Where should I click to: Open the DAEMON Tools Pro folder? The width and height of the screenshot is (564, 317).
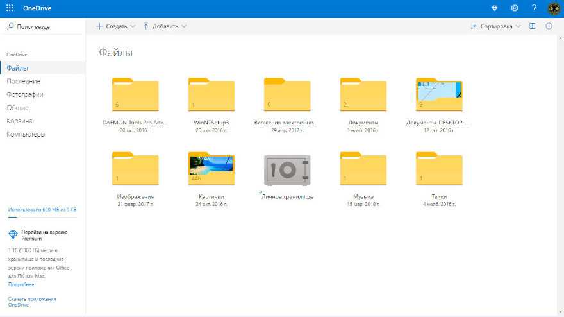click(x=135, y=95)
